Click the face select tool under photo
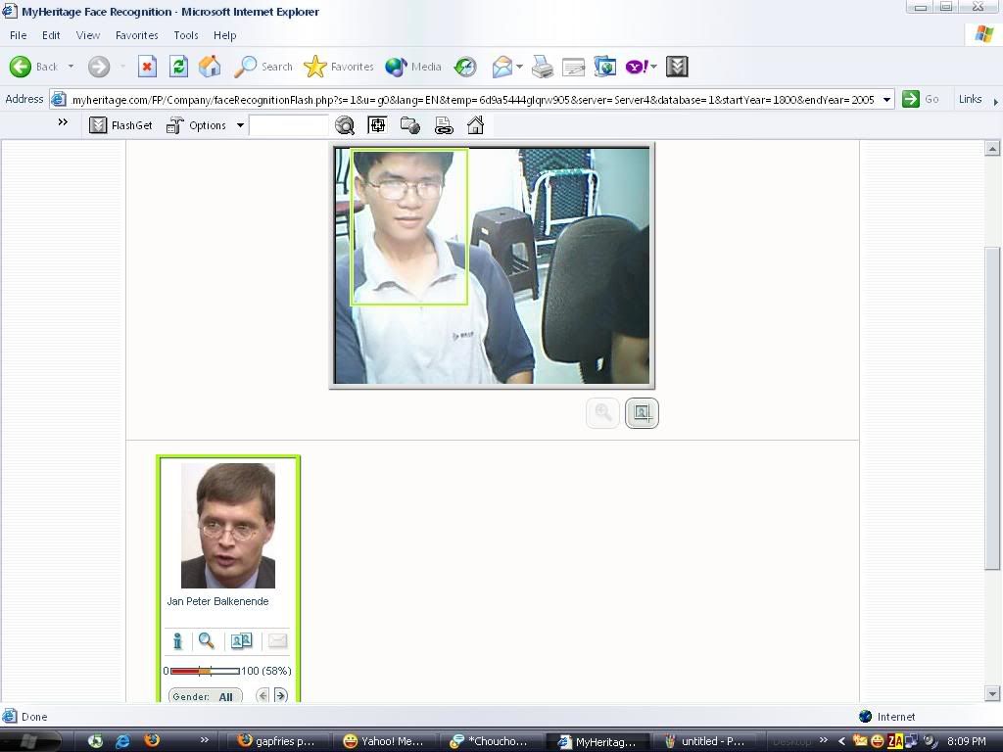This screenshot has width=1003, height=752. click(642, 412)
